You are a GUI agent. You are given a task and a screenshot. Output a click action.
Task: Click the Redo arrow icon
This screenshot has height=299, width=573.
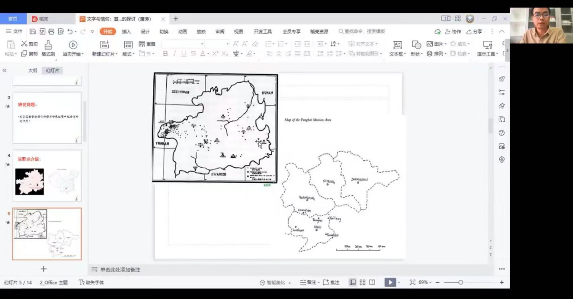(83, 31)
